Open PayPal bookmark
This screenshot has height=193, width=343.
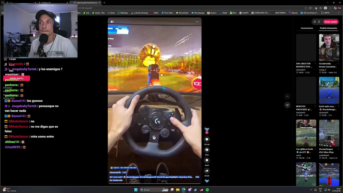click(x=223, y=13)
